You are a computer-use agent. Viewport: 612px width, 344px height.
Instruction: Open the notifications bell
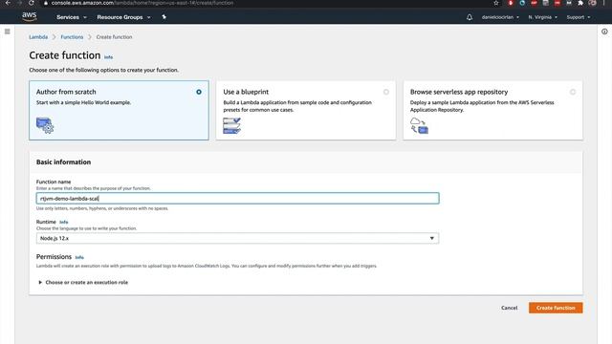click(470, 17)
